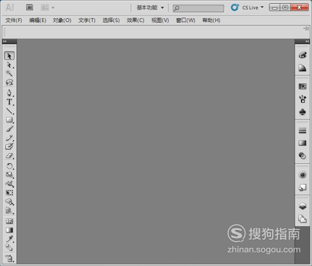Open the 效果(C) menu
Screen dimensions: 312x266
[135, 20]
